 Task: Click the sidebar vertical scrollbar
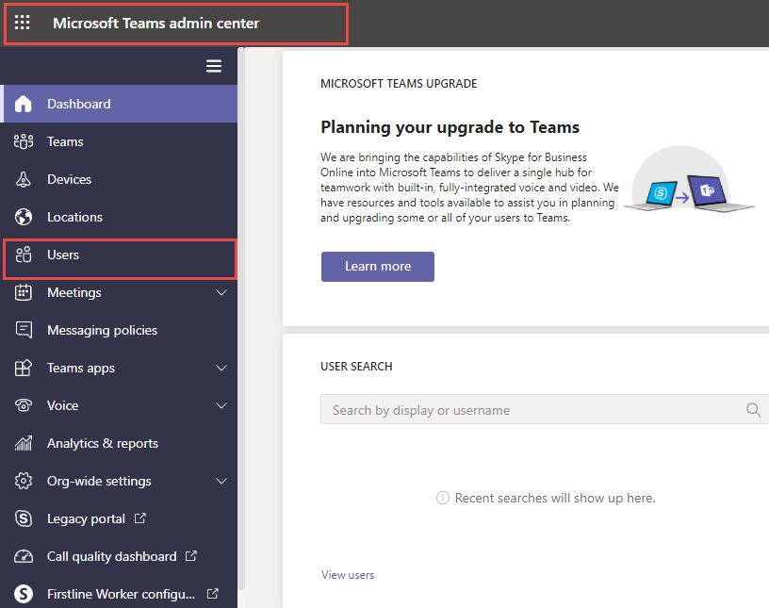click(x=241, y=319)
